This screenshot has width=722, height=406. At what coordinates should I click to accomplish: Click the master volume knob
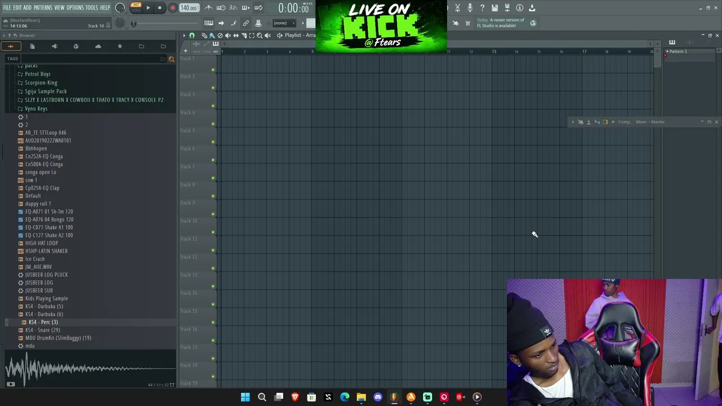pyautogui.click(x=120, y=8)
